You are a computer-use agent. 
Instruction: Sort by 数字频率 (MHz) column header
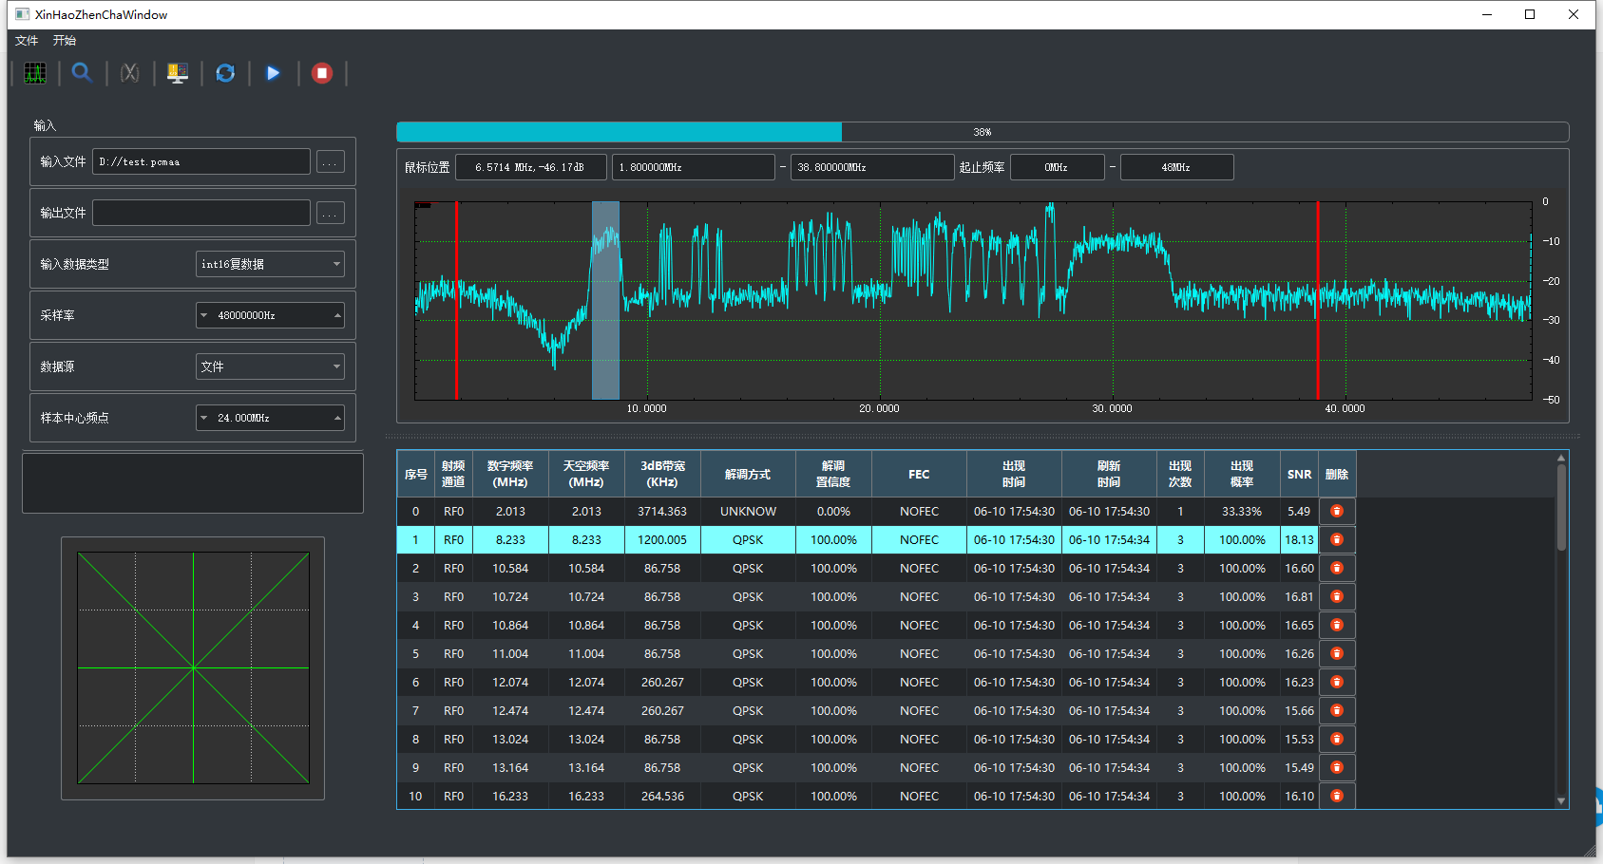point(510,474)
